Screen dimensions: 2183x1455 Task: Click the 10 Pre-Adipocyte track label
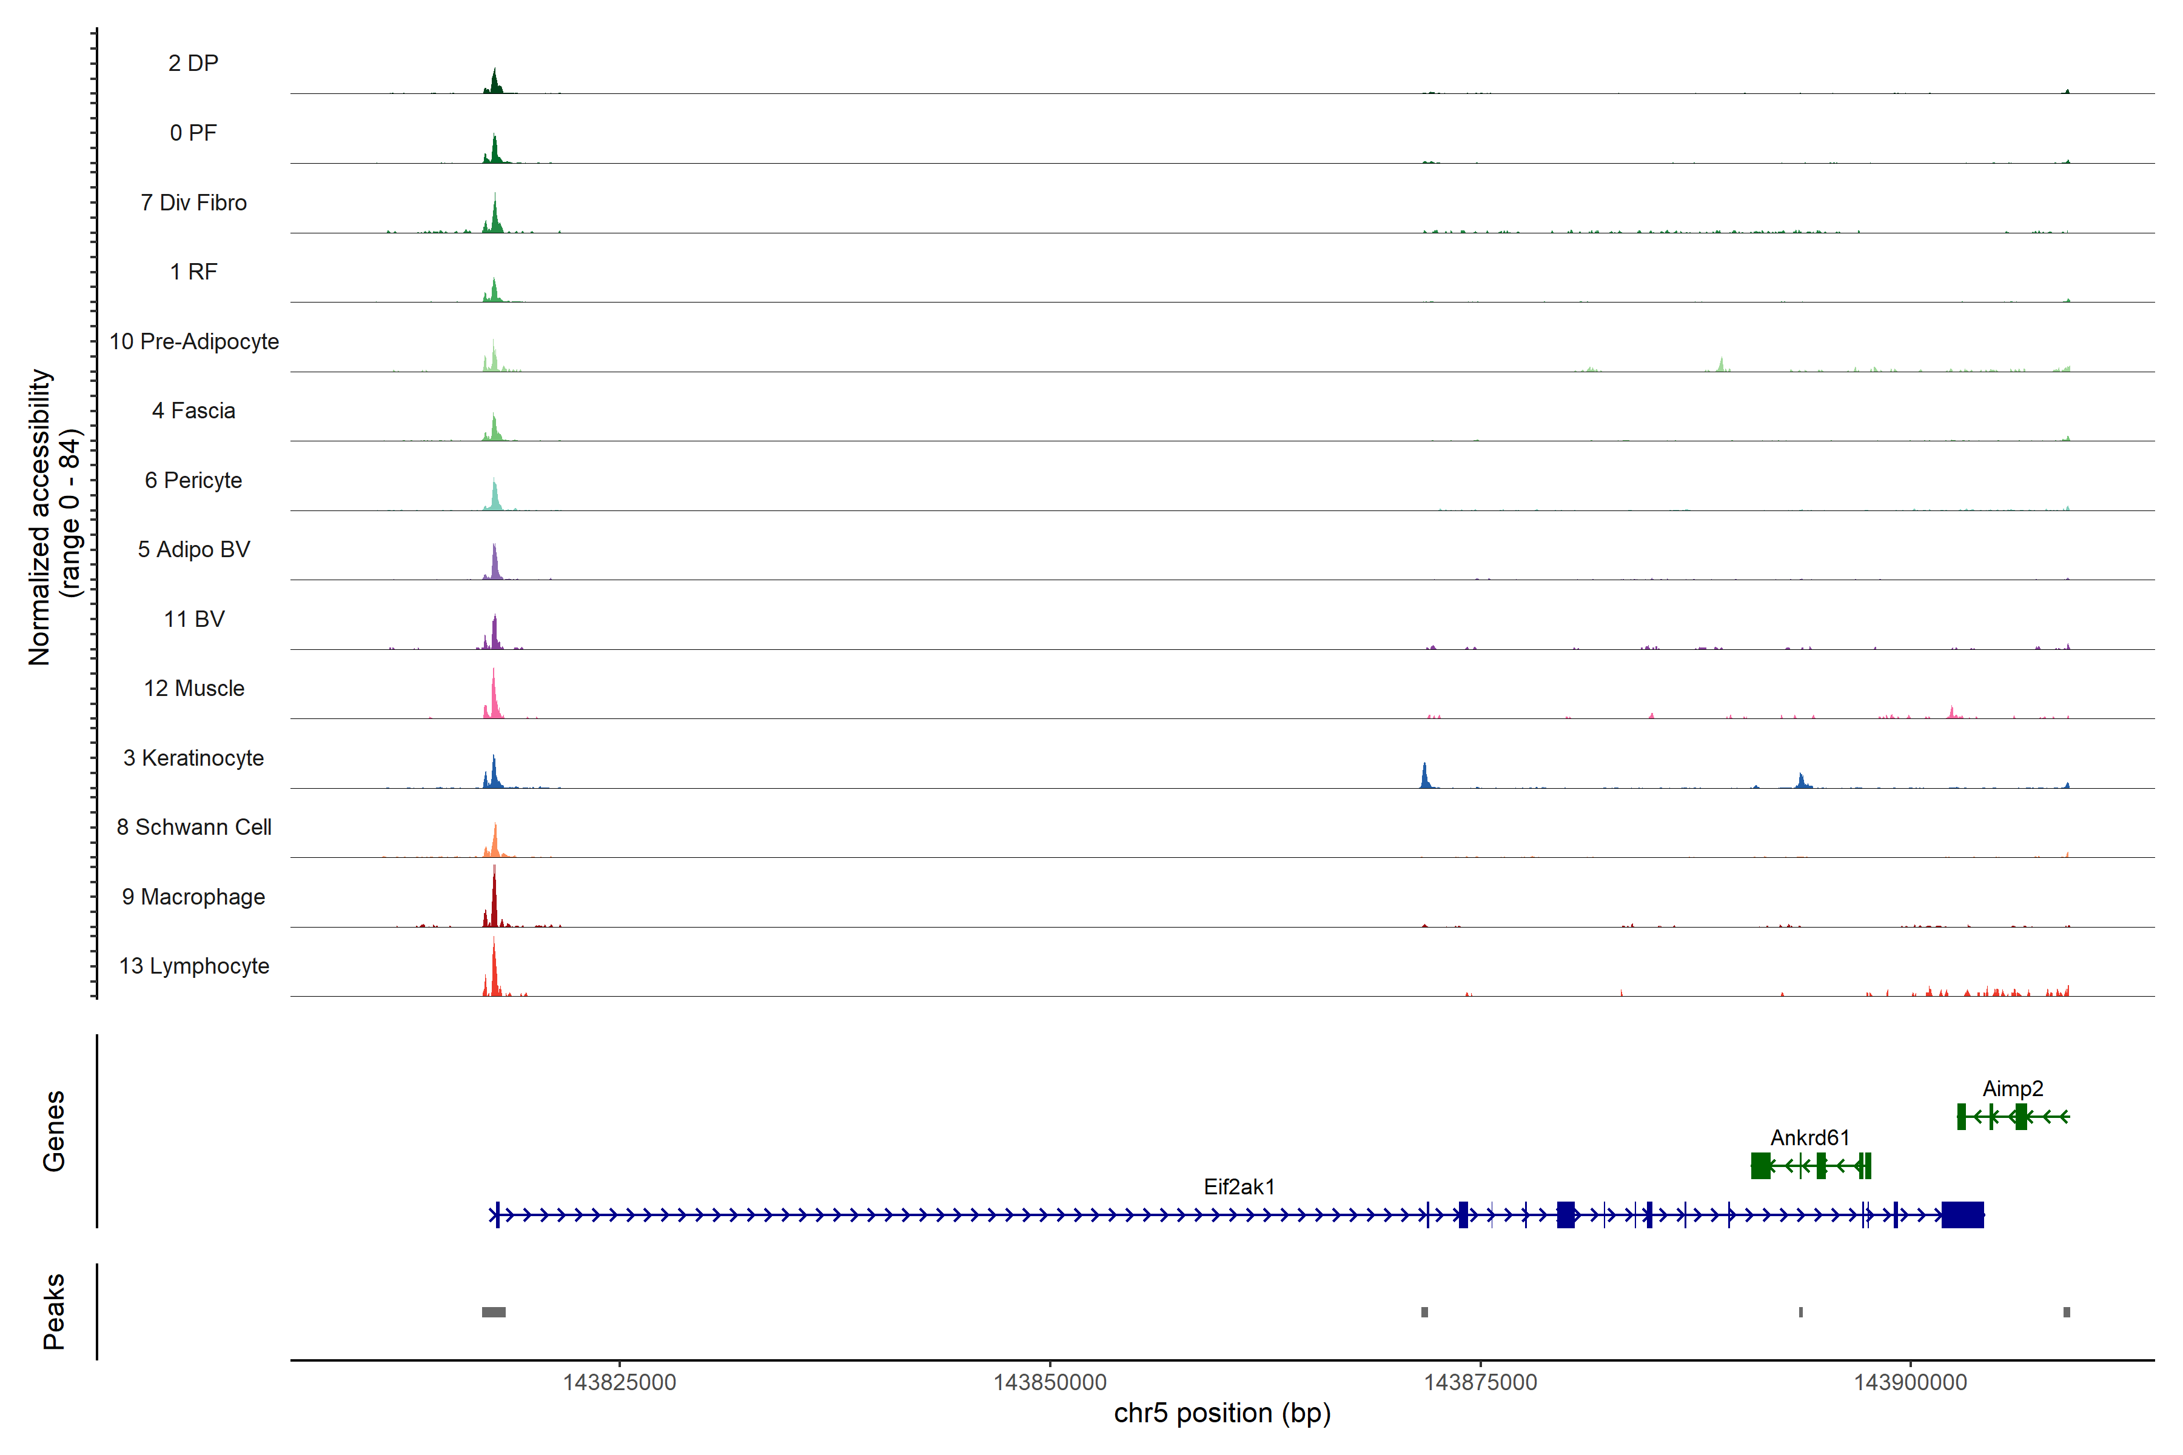194,341
